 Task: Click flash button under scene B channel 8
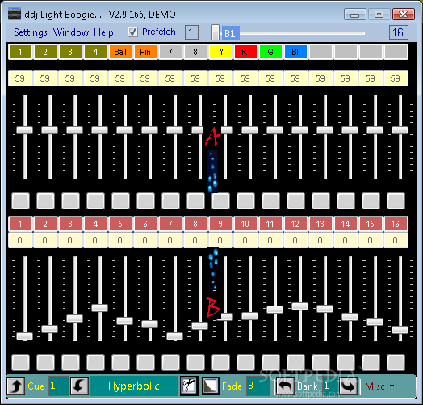tap(195, 362)
